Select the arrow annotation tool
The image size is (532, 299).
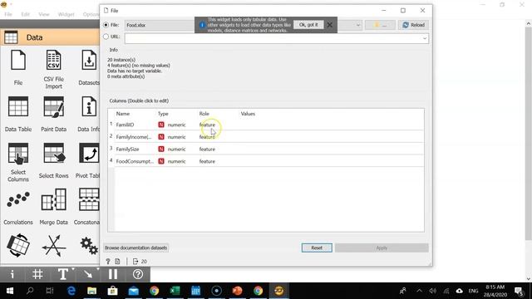tap(88, 274)
